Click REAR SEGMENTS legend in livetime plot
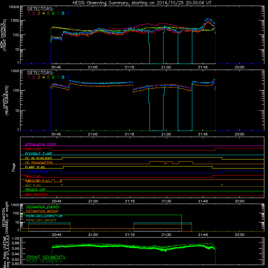This screenshot has height=268, width=268. point(44,261)
